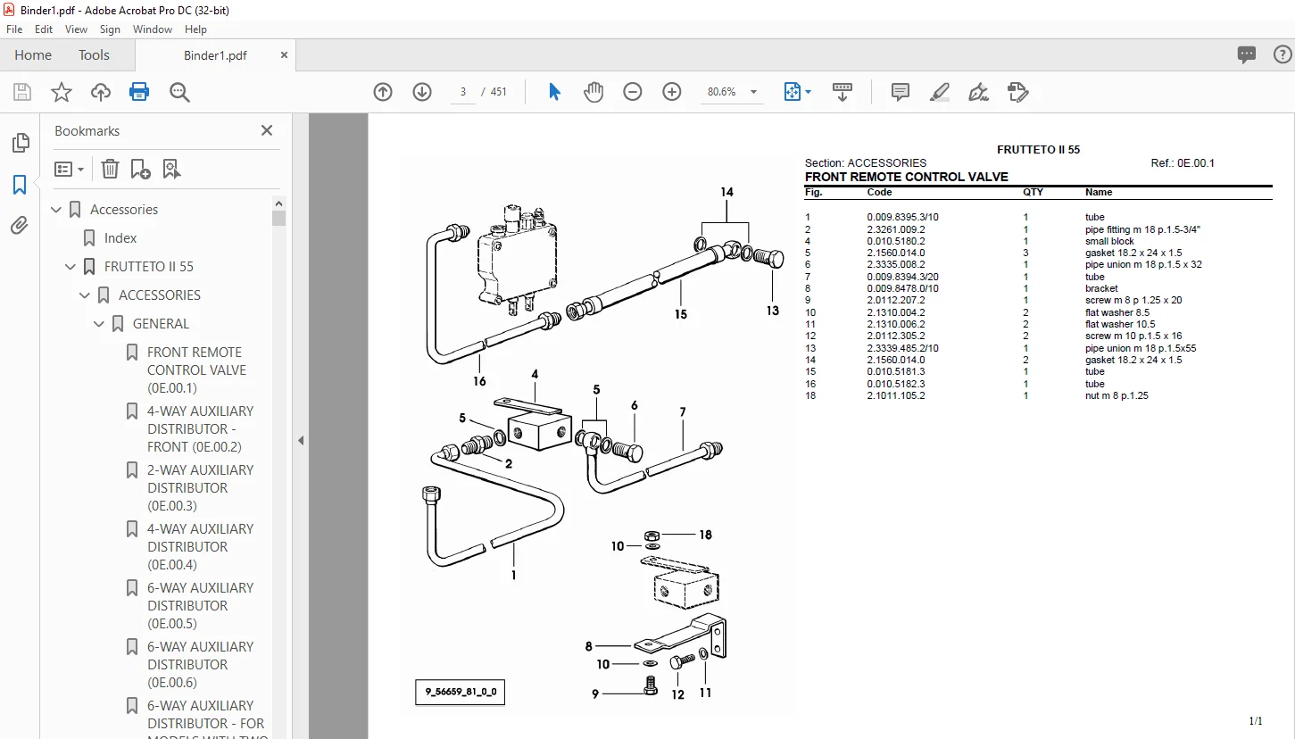Open the View menu

76,29
